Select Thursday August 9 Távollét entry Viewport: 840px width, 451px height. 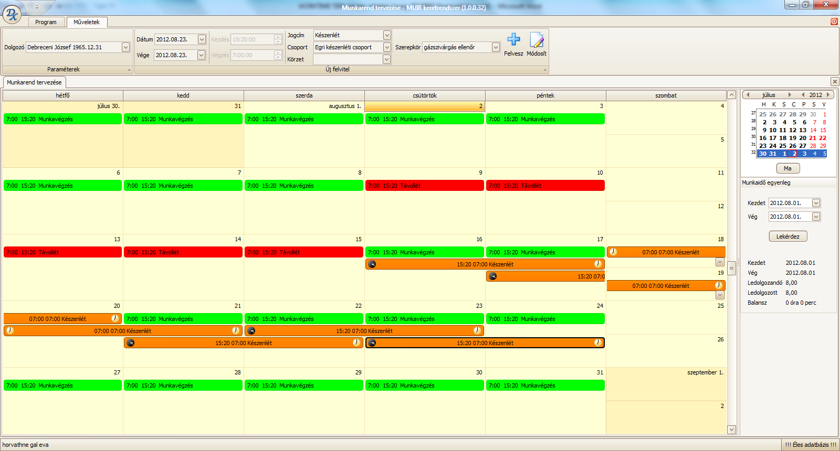tap(424, 186)
